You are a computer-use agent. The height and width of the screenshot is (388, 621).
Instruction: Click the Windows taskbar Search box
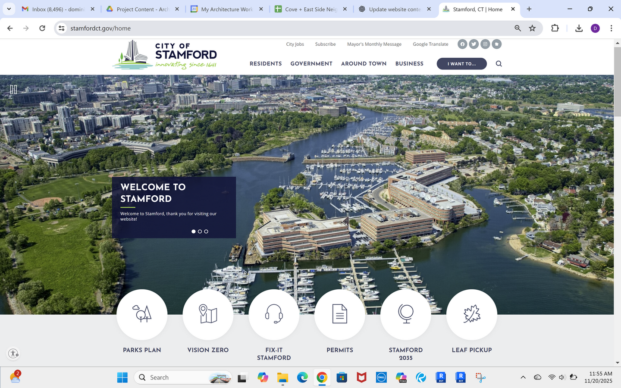183,378
